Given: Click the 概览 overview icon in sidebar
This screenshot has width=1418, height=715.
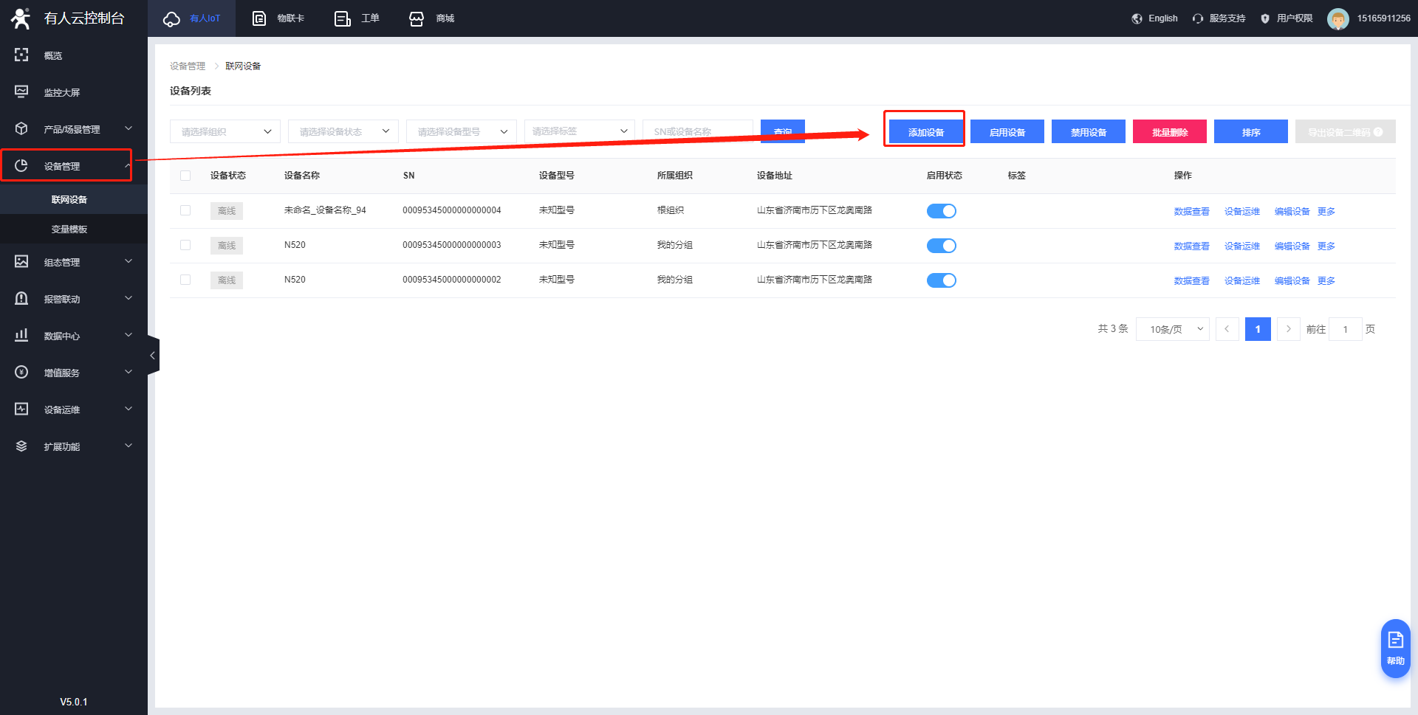Looking at the screenshot, I should (21, 55).
